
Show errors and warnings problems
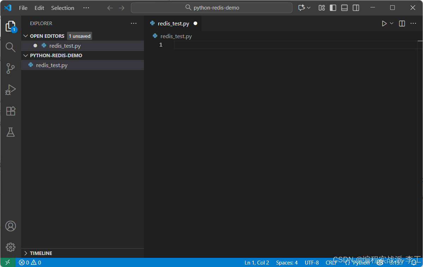click(x=30, y=262)
